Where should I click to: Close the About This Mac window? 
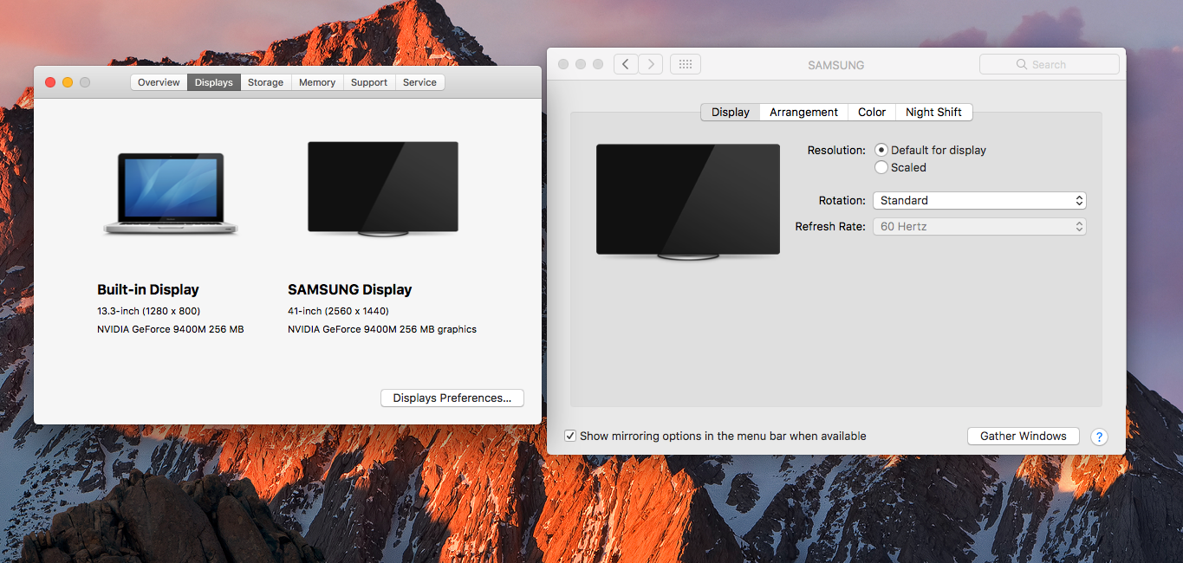[x=50, y=82]
